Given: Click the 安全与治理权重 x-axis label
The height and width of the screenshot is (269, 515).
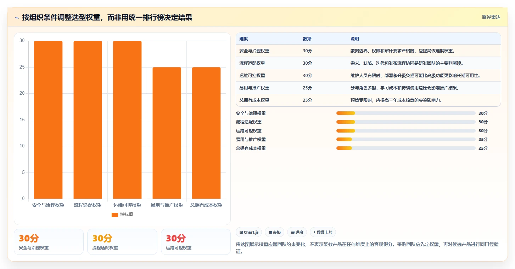Looking at the screenshot, I should point(48,205).
